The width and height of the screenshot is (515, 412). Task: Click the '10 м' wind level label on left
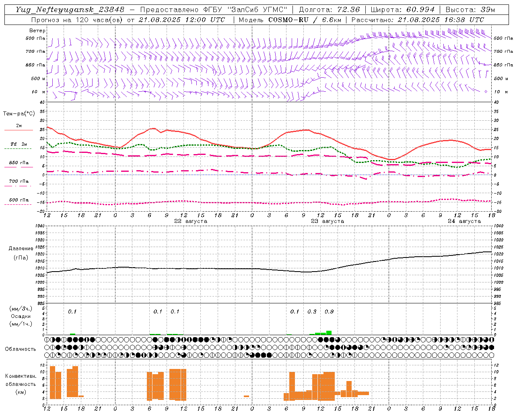(39, 92)
